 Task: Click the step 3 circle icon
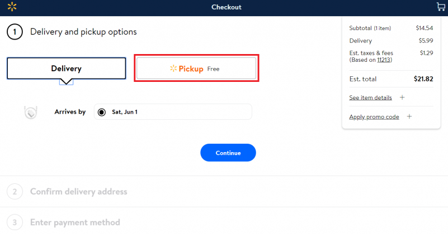tap(15, 222)
